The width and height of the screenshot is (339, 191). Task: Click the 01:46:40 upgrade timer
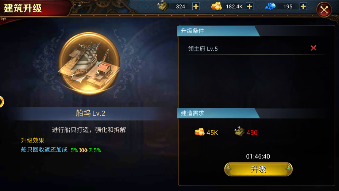tap(258, 156)
